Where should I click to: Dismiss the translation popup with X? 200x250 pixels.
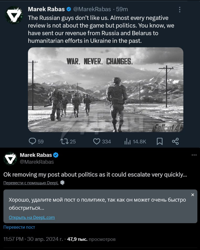coord(193,195)
